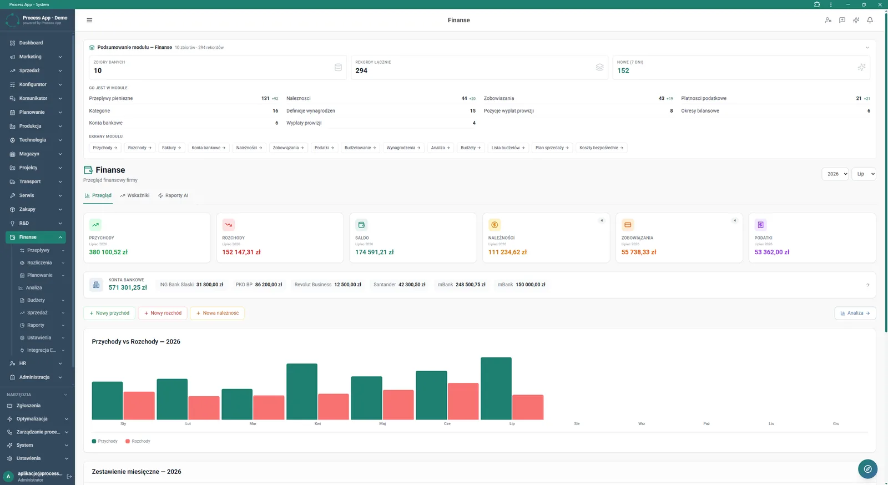Click the Przychody trend-up card icon
Viewport: 888px width, 485px height.
[95, 225]
